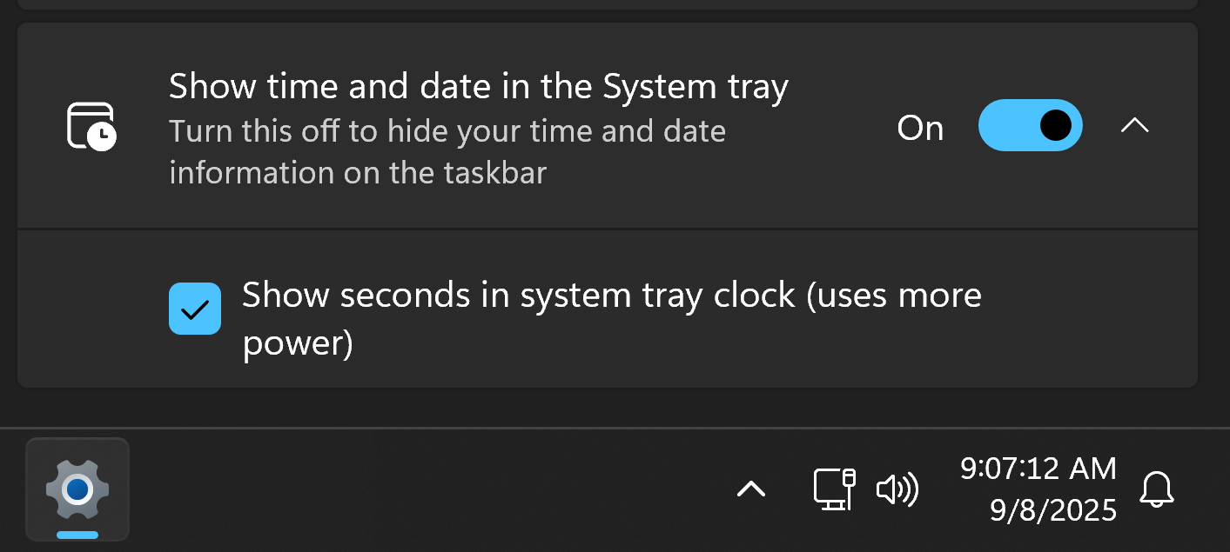
Task: Click the "Show seconds in system tray clock" label
Action: (518, 296)
